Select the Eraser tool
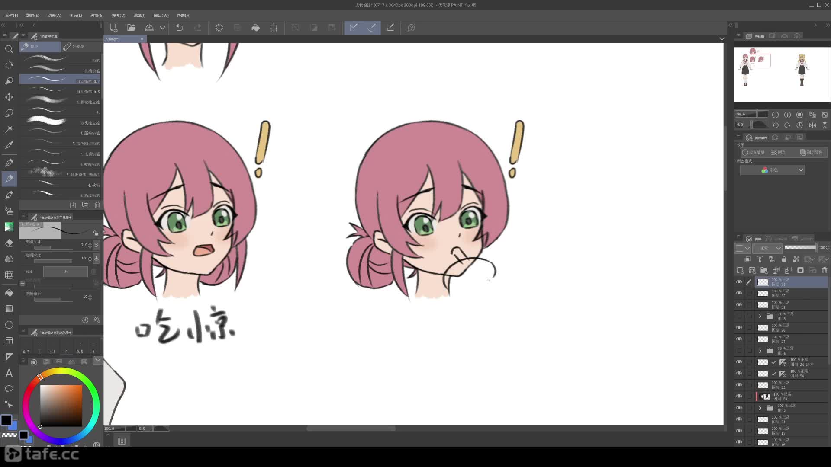 9,243
